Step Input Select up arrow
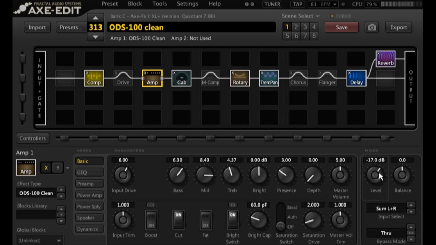 tap(411, 205)
